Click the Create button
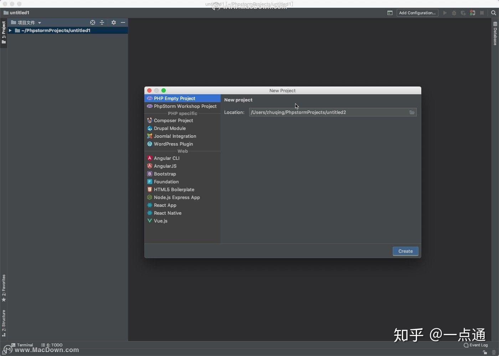This screenshot has width=499, height=356. tap(406, 251)
